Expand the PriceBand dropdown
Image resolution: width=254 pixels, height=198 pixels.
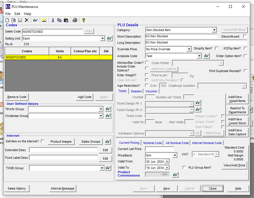175,155
